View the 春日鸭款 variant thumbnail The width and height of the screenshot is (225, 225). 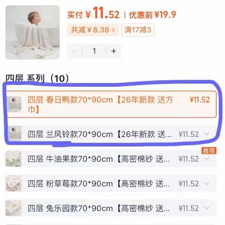coord(15,104)
